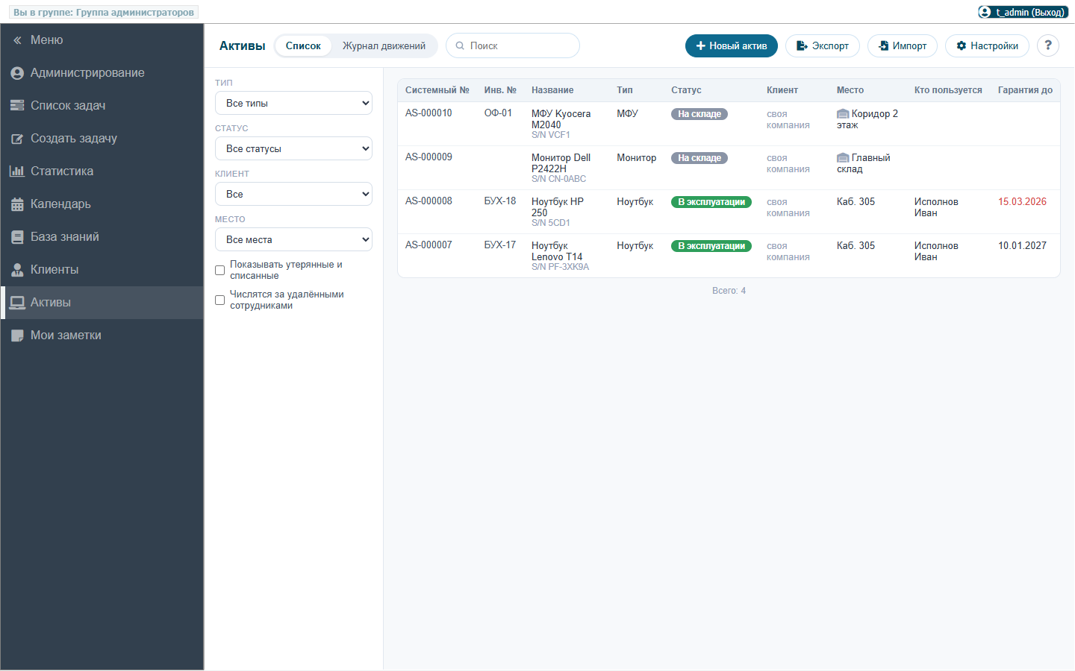The height and width of the screenshot is (671, 1075).
Task: Enable Показывать утерянные и списанные checkbox
Action: click(219, 270)
